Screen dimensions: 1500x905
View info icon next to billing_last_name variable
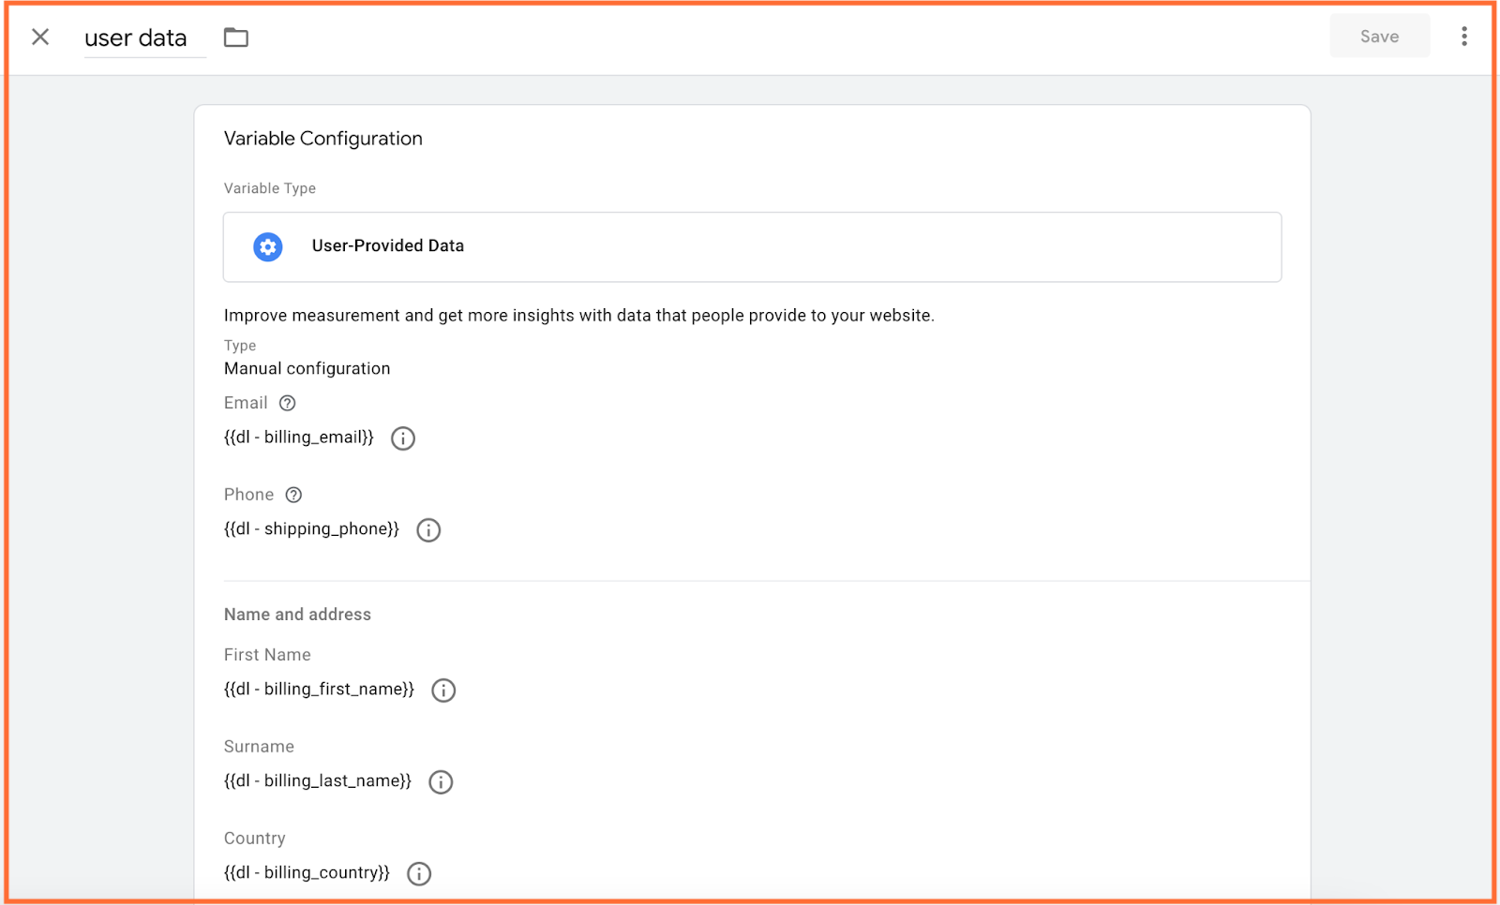pos(441,781)
